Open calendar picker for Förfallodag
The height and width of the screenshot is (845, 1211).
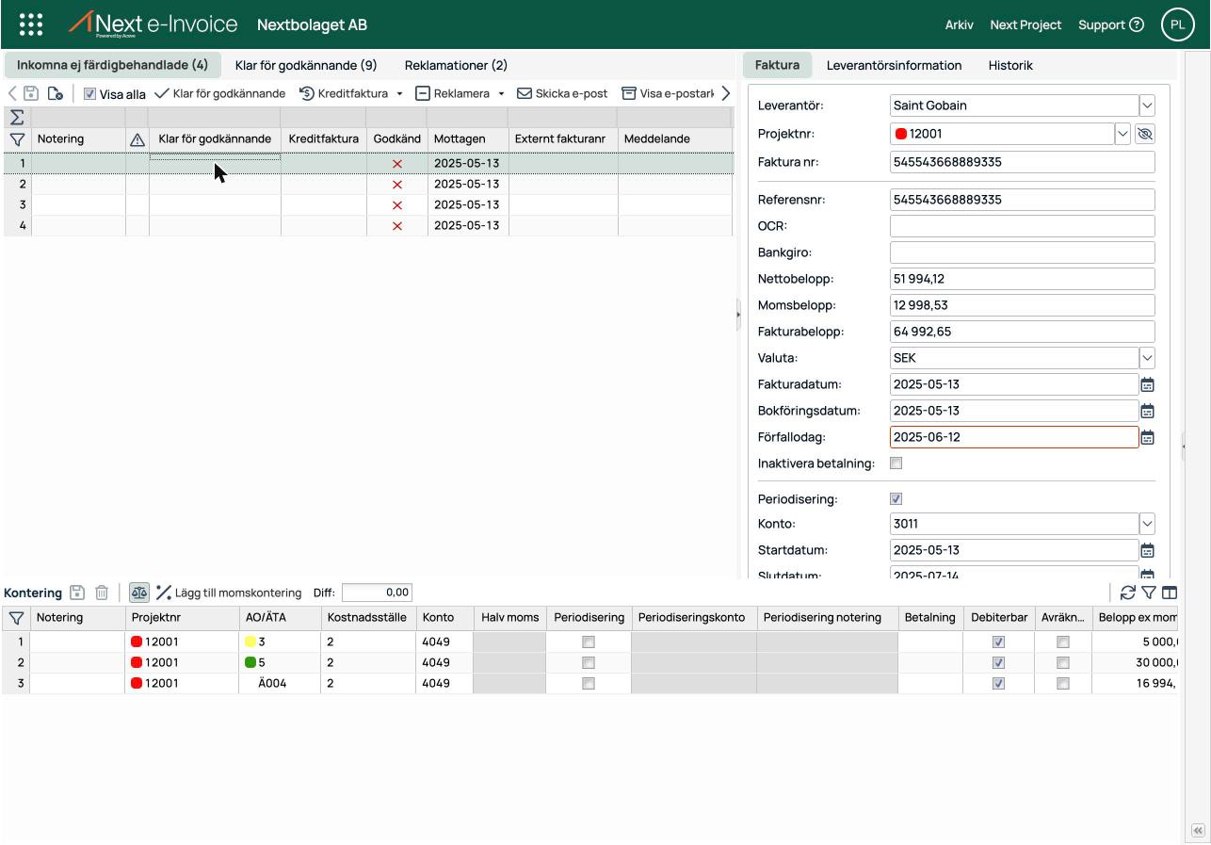(1147, 437)
